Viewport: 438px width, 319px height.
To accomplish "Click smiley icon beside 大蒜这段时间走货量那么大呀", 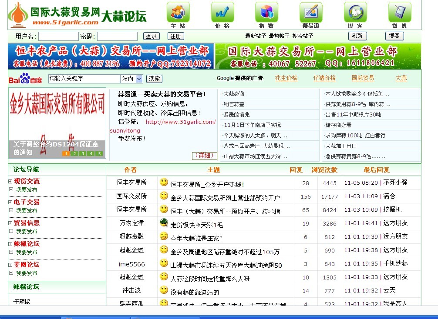I will point(164,276).
